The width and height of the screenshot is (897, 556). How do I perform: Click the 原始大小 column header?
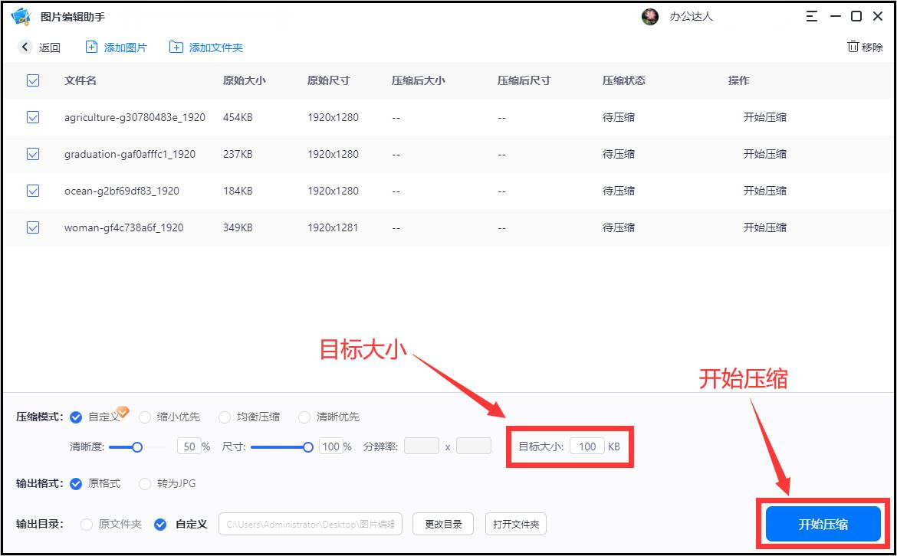click(x=245, y=80)
